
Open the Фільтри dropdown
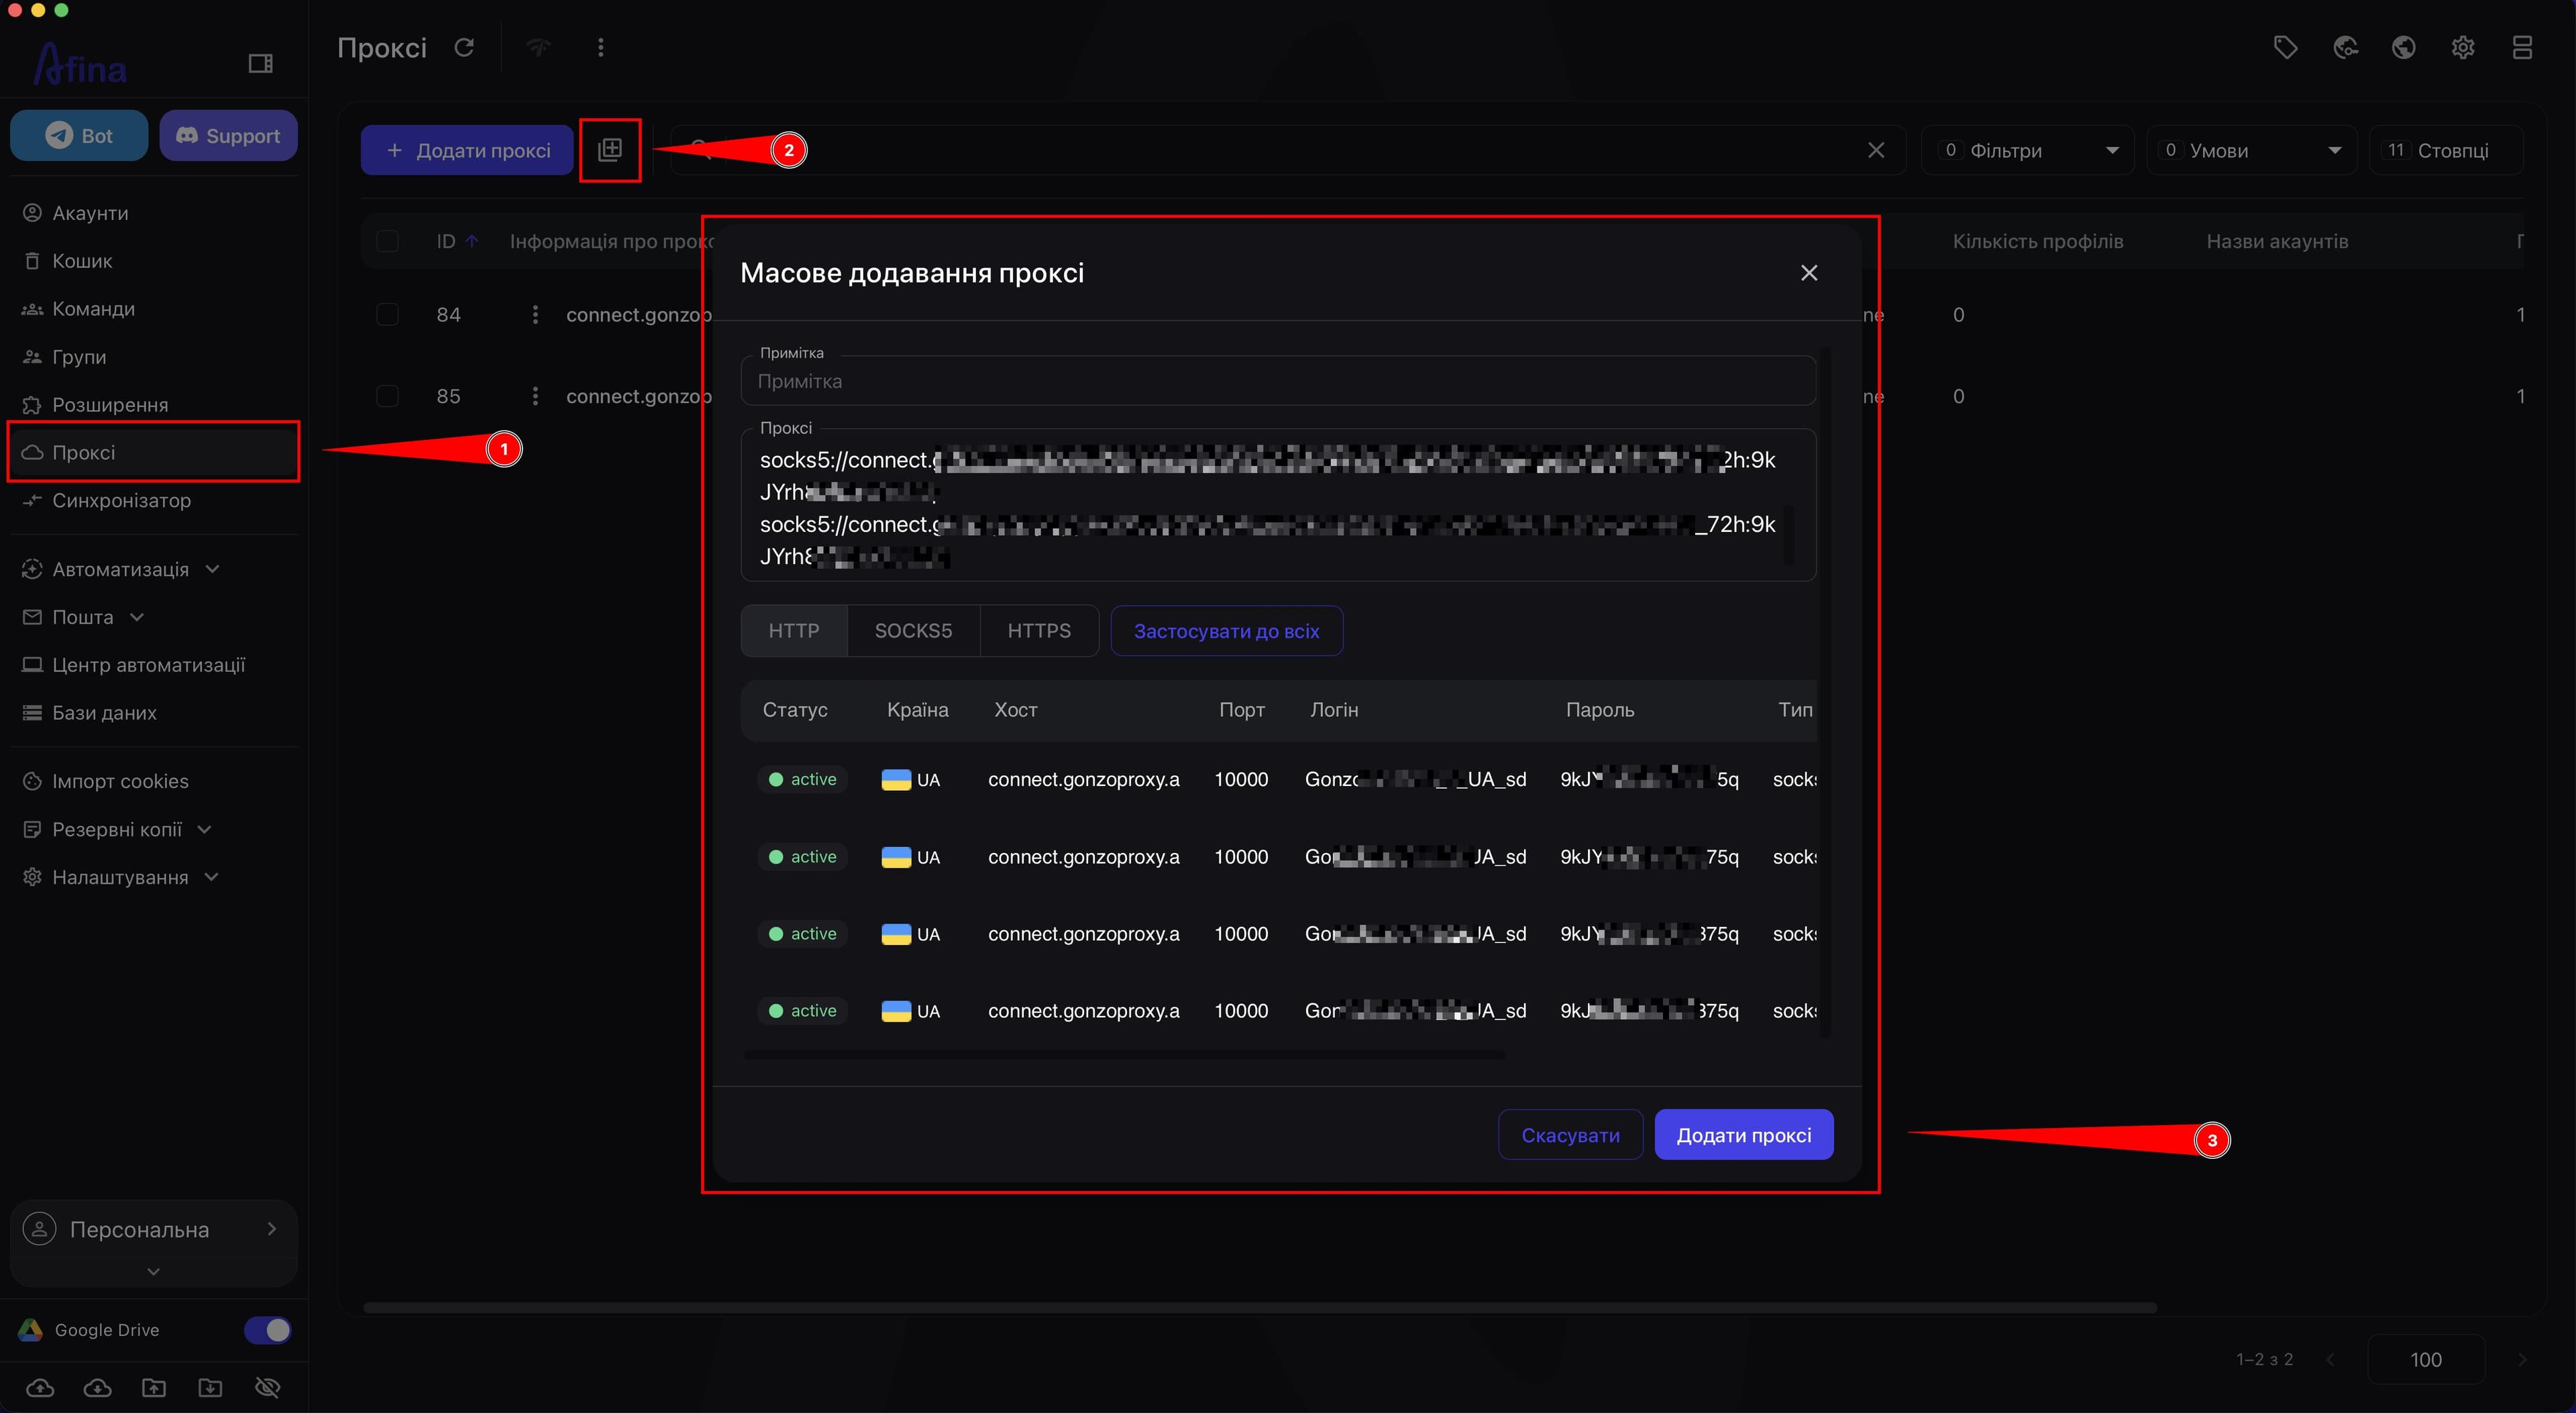2028,150
